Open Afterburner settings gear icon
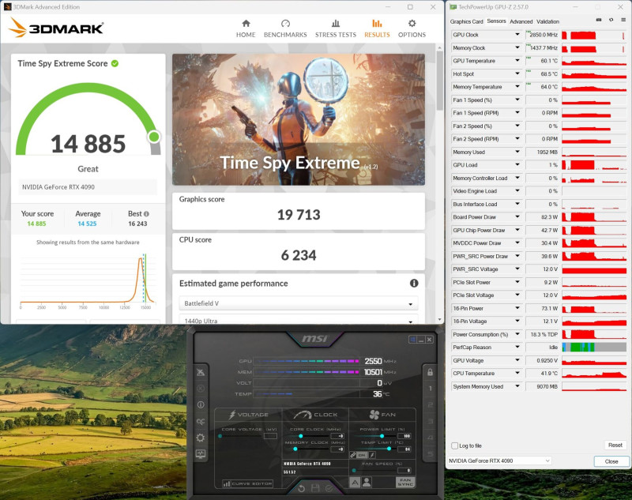Viewport: 632px width, 500px height. (201, 438)
